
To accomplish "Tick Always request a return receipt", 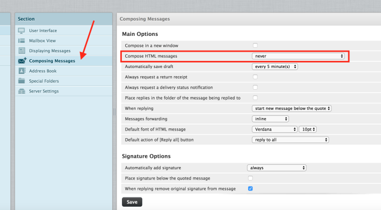I will click(x=255, y=77).
